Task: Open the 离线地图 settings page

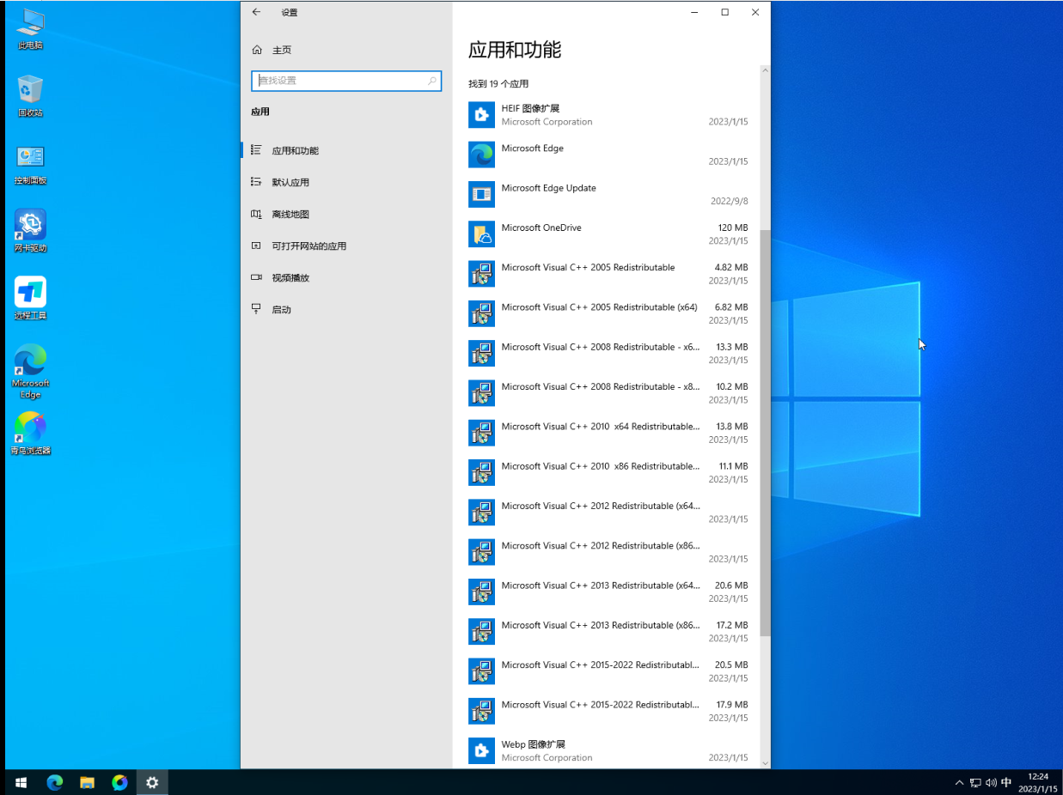Action: coord(346,214)
